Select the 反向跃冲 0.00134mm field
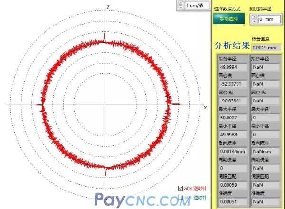 click(230, 151)
